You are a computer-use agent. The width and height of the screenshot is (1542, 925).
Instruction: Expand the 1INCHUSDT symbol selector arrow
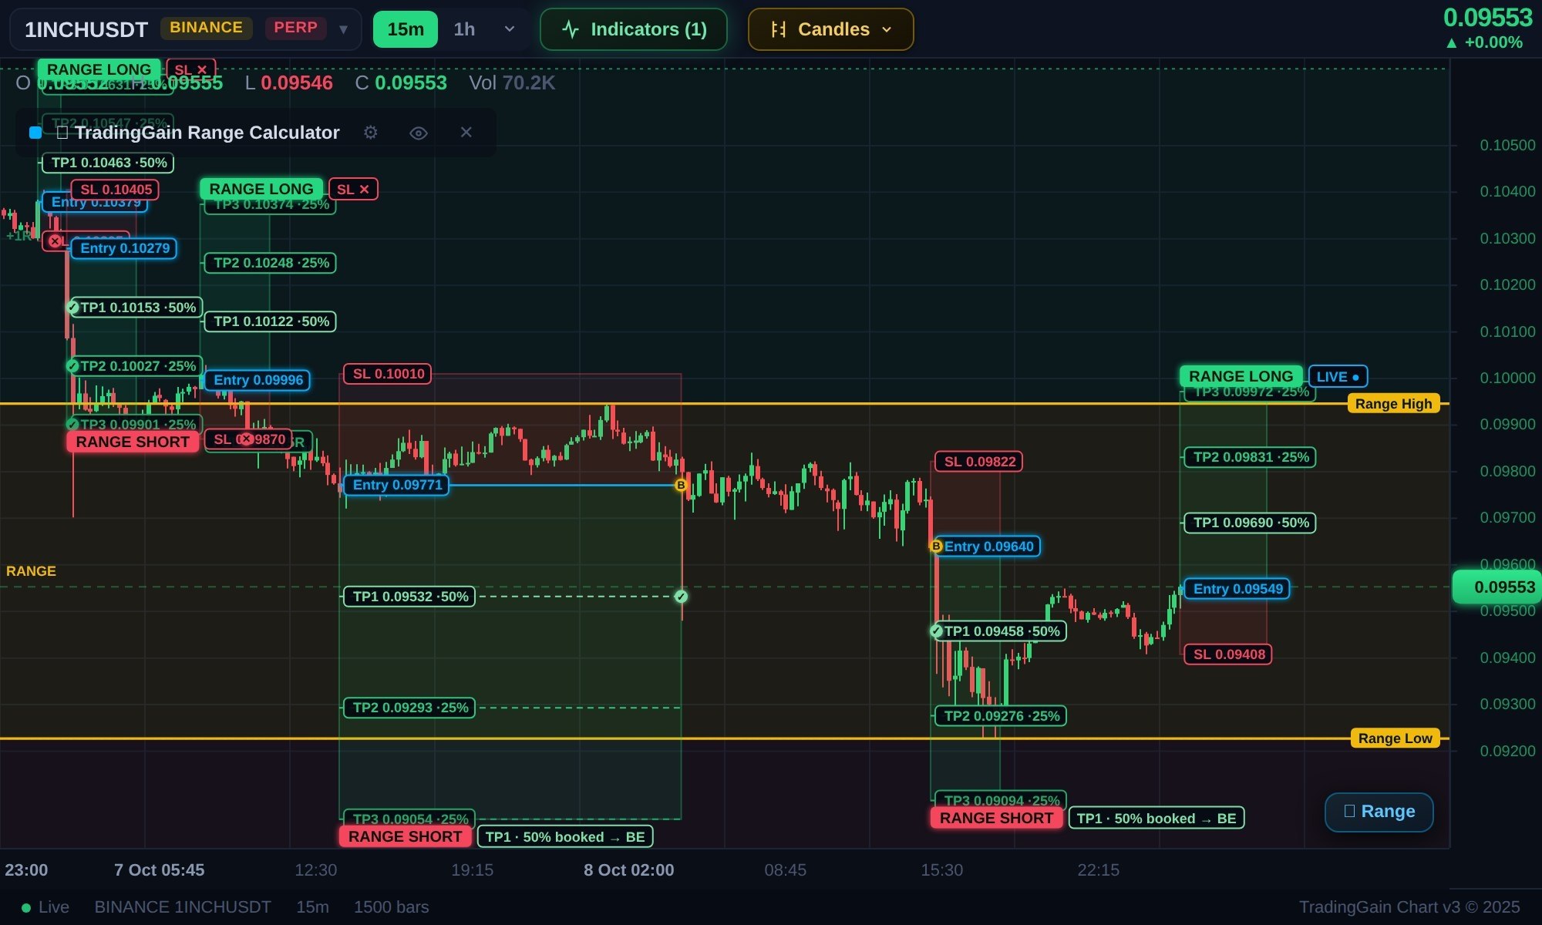(x=343, y=29)
